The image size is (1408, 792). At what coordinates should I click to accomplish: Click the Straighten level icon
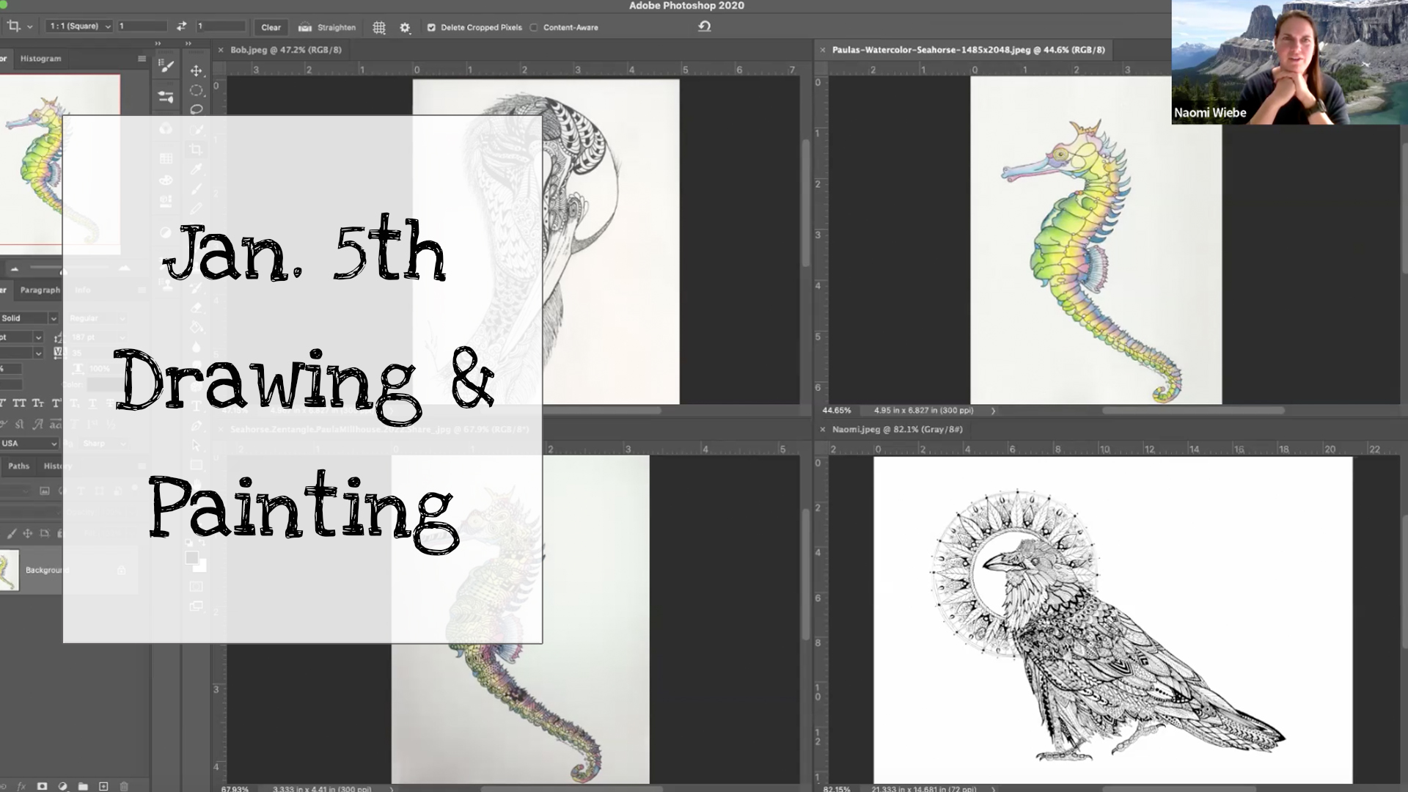click(304, 27)
